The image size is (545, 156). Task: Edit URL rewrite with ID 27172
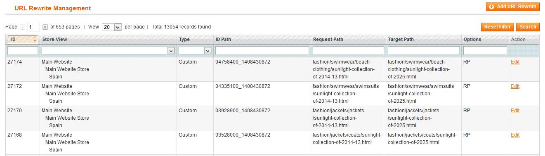[x=515, y=86]
